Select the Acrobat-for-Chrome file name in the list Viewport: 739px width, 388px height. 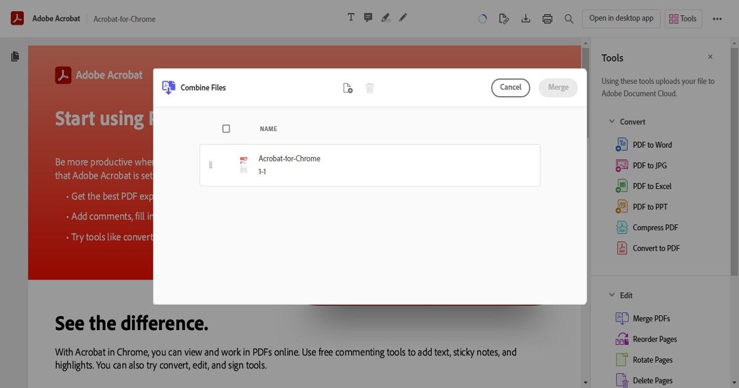tap(289, 158)
